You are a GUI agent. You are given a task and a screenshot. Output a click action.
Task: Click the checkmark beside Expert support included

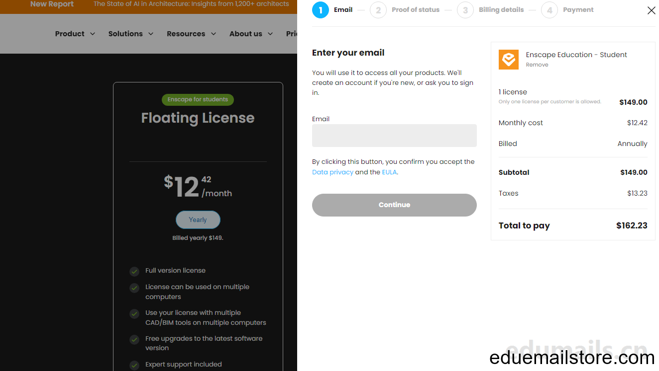pos(134,366)
